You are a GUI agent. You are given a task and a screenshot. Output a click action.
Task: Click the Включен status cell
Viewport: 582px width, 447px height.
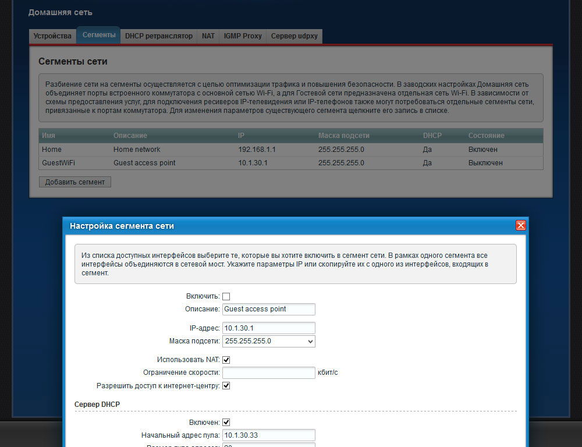(x=483, y=150)
